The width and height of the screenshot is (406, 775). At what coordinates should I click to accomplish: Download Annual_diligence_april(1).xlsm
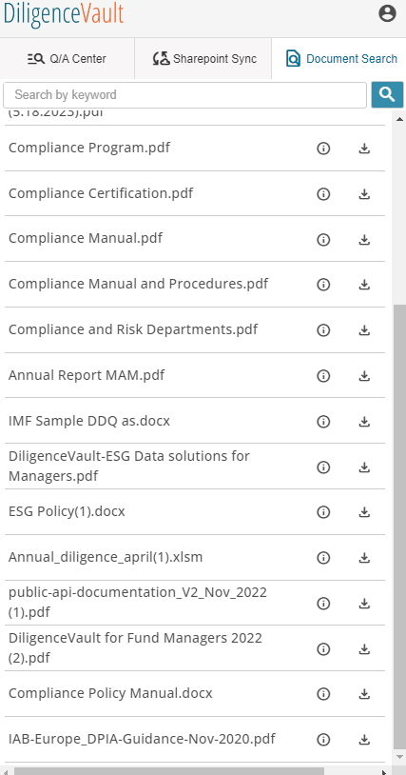364,558
